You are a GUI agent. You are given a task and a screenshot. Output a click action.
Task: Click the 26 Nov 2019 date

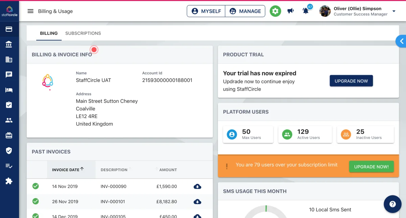[65, 201]
